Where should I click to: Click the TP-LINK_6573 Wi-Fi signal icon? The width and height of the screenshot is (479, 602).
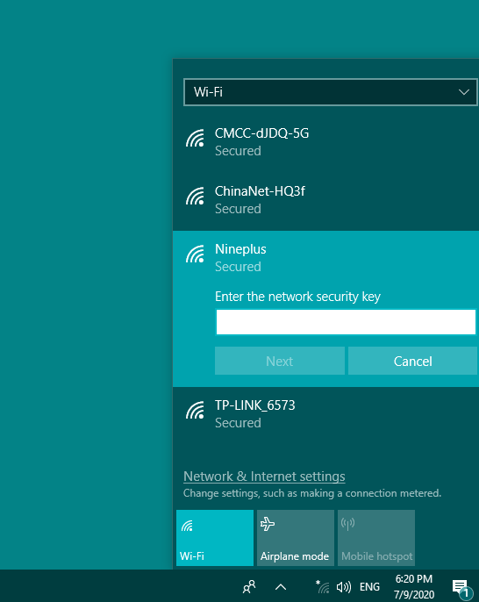195,410
